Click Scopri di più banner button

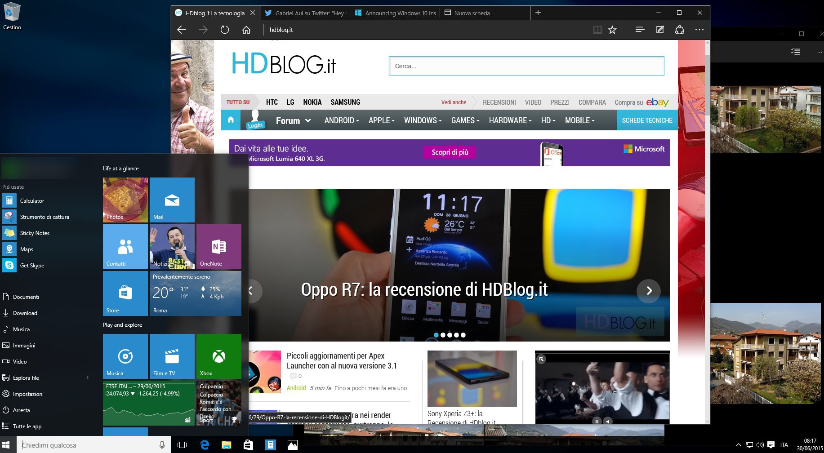tap(450, 152)
